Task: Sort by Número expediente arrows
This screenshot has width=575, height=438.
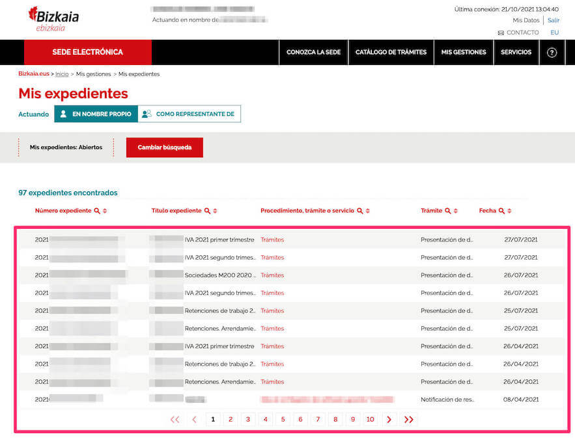Action: click(105, 211)
